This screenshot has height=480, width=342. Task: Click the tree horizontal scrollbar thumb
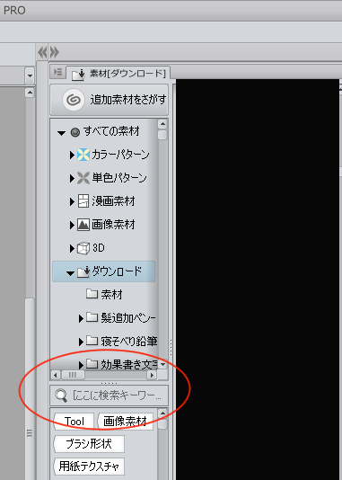(x=73, y=375)
